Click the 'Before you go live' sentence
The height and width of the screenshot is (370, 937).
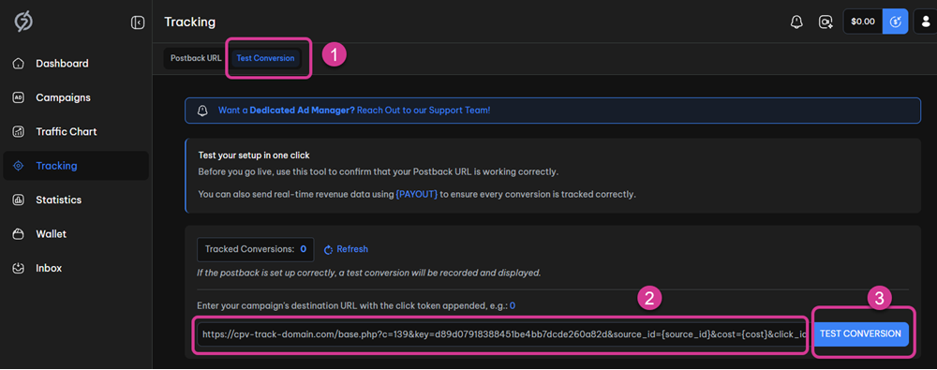pos(378,172)
